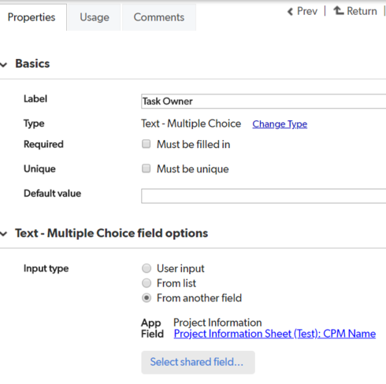Open the Project Information Sheet (Test): CPM Name link

tap(275, 334)
